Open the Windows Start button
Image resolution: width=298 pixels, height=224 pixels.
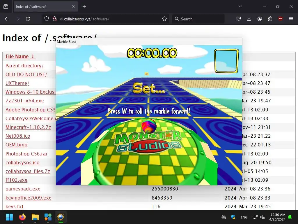point(9,217)
